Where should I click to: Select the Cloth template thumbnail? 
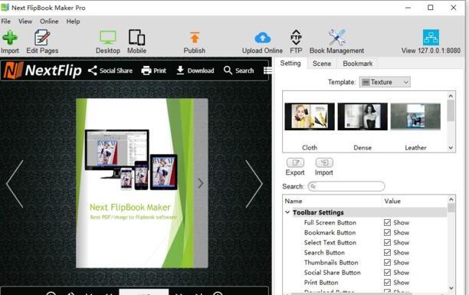click(x=310, y=116)
